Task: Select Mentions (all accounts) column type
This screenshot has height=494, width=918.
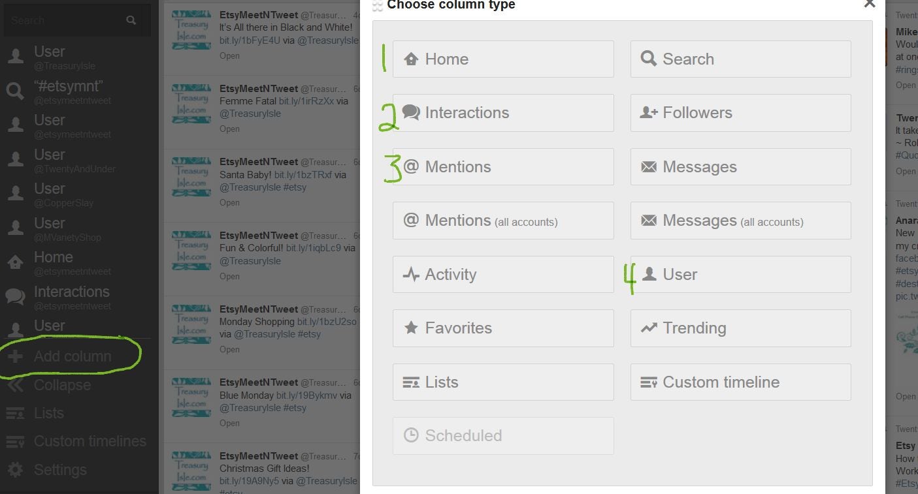Action: pos(503,221)
